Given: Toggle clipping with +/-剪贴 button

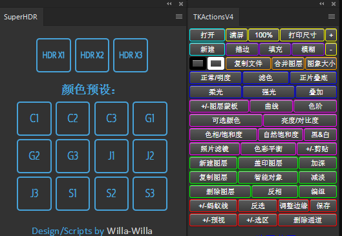Looking at the screenshot, I should point(317,149).
